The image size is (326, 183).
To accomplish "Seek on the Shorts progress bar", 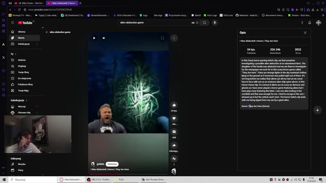I will [x=128, y=174].
